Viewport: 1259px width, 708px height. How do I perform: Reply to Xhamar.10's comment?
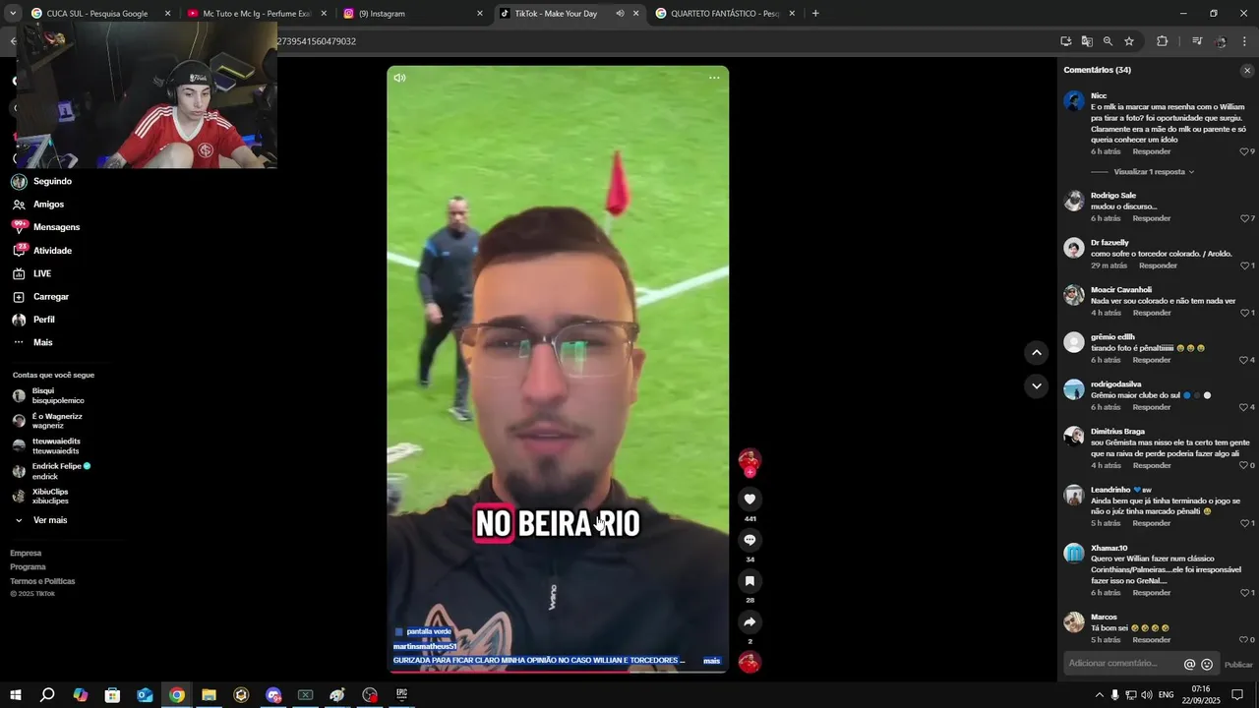point(1151,593)
